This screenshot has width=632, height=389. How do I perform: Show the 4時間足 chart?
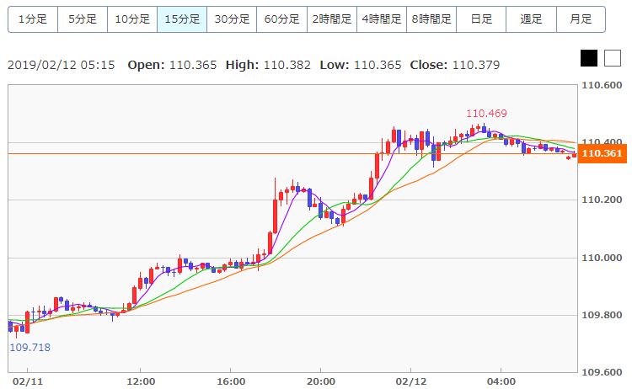(381, 19)
